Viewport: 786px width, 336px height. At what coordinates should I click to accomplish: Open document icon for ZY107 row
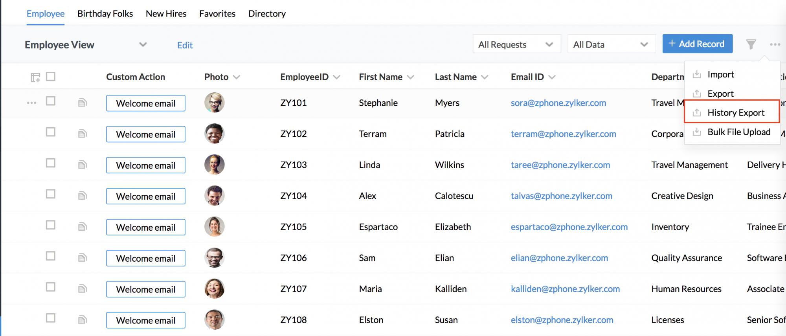[82, 289]
